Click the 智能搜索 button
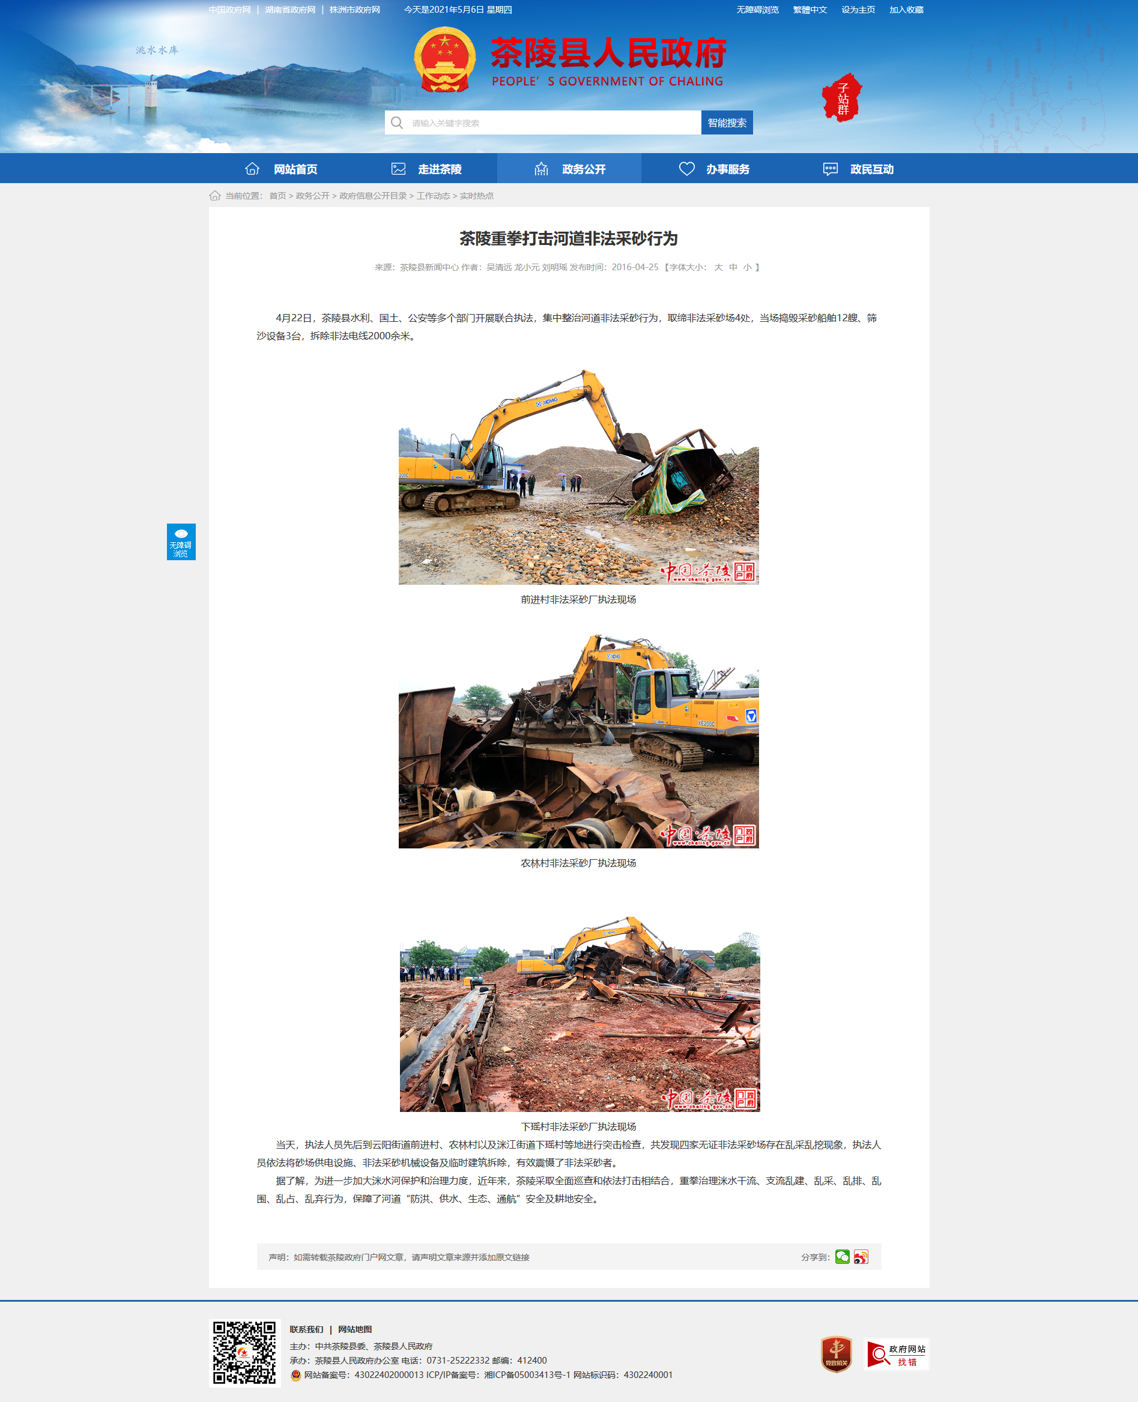The image size is (1138, 1402). pos(727,122)
